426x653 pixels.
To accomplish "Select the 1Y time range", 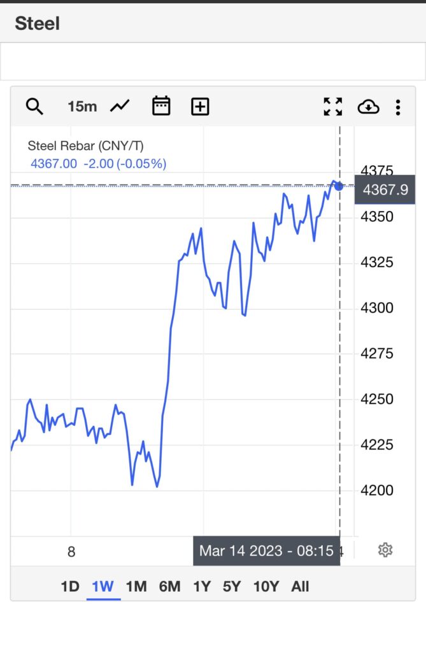I will pos(202,586).
